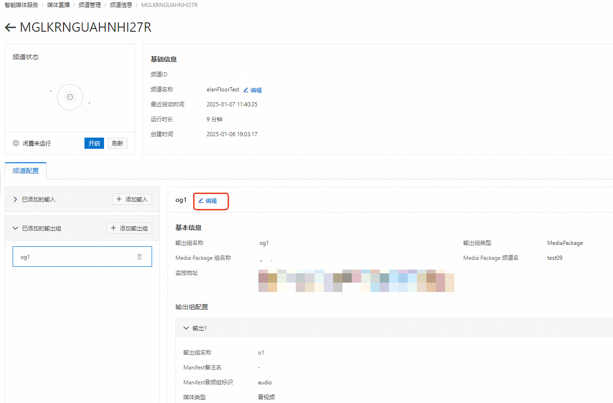Select the og1 output group item
This screenshot has width=613, height=403.
(82, 257)
